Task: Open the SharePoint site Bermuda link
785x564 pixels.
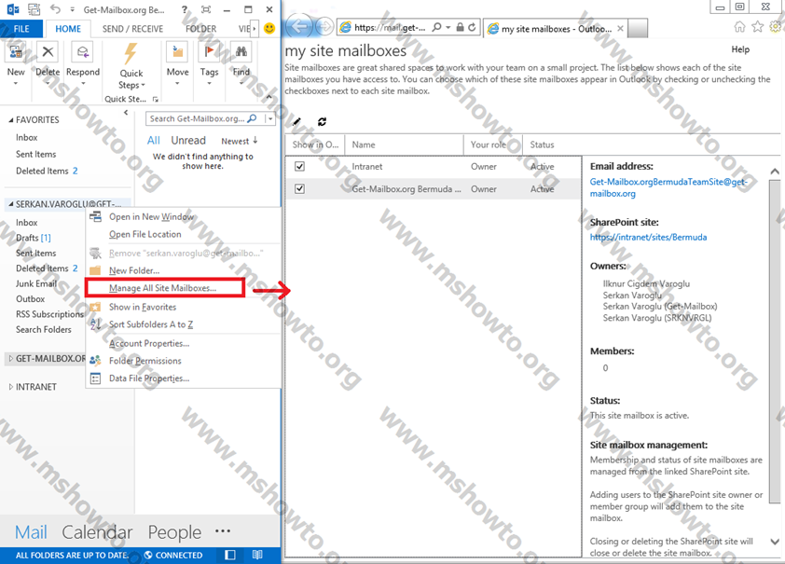Action: 648,237
